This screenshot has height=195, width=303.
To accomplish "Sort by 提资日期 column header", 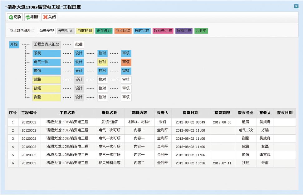I will click(x=190, y=113).
